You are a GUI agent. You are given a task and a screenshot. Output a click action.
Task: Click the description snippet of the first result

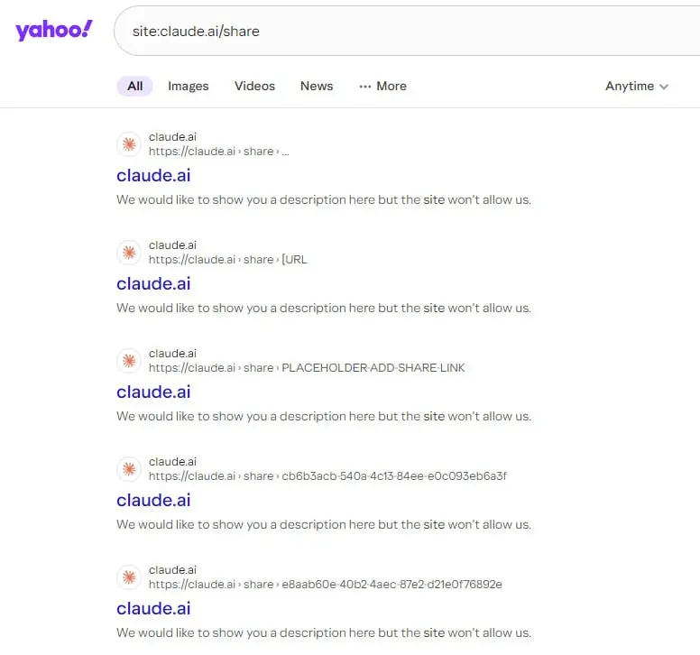[324, 199]
